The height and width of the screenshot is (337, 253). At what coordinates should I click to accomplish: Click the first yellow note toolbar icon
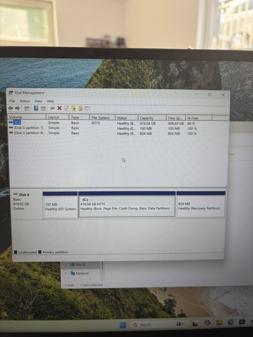coord(73,108)
